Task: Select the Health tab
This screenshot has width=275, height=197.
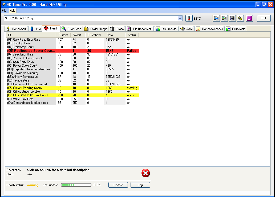Action: point(51,28)
